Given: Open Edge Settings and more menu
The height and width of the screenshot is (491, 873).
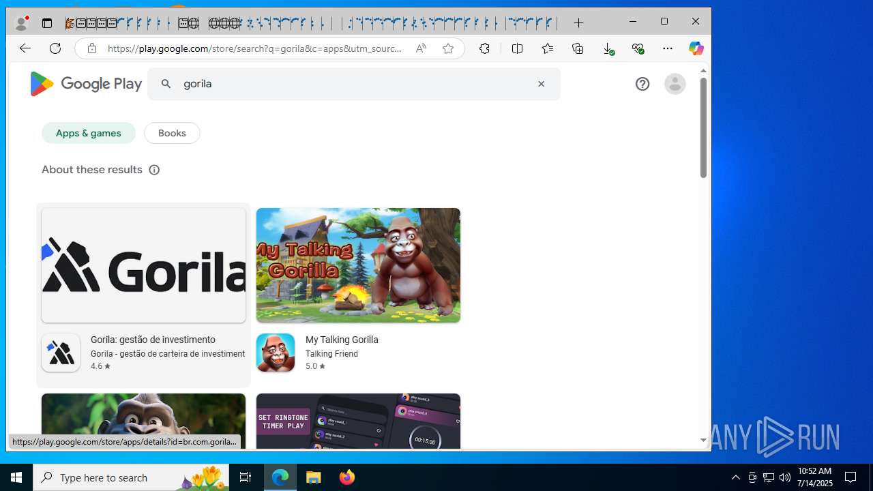Looking at the screenshot, I should coord(668,48).
